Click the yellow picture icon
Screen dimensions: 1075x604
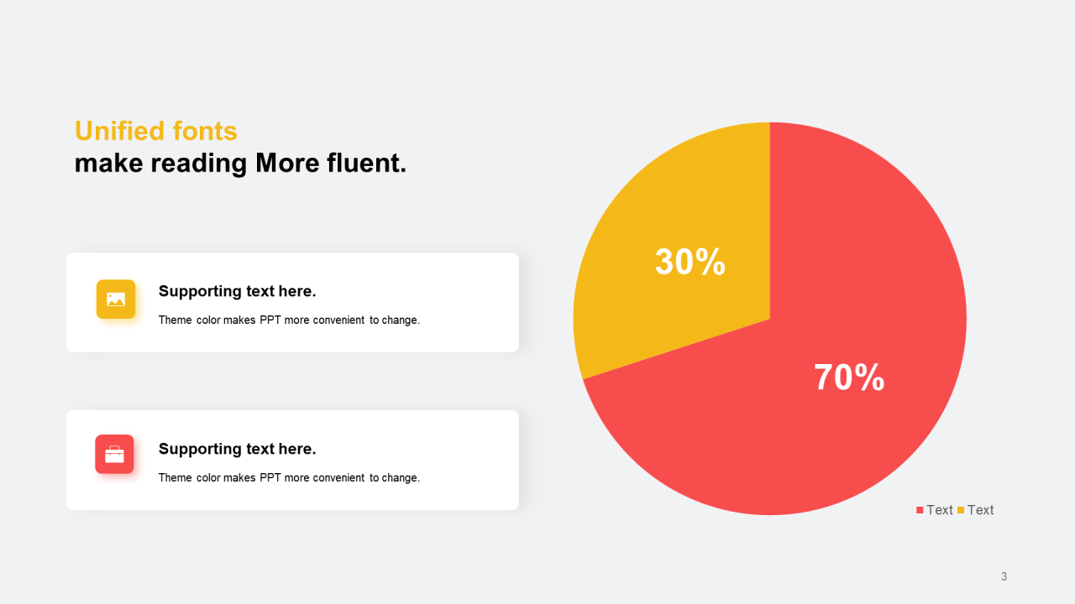coord(116,299)
